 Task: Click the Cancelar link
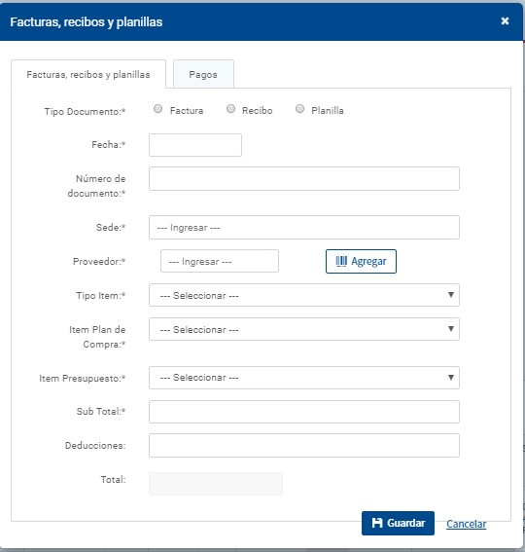[x=467, y=524]
